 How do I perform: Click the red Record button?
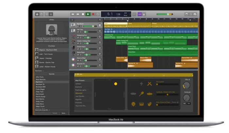click(x=93, y=14)
